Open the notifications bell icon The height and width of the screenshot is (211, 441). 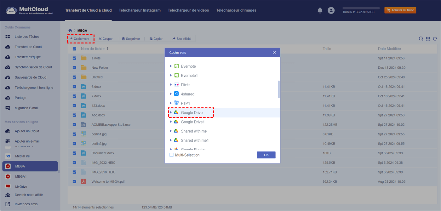[x=320, y=10]
